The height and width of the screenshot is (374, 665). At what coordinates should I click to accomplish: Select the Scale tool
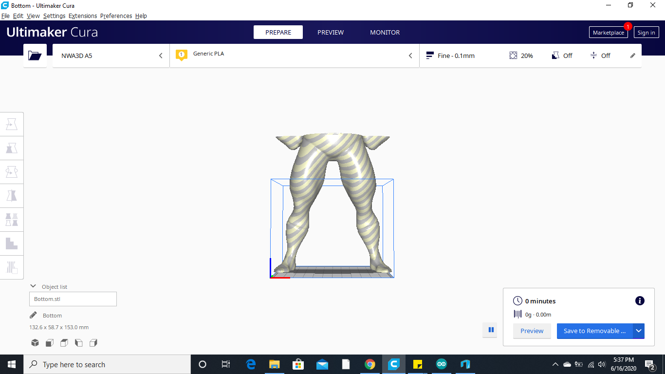click(x=12, y=148)
